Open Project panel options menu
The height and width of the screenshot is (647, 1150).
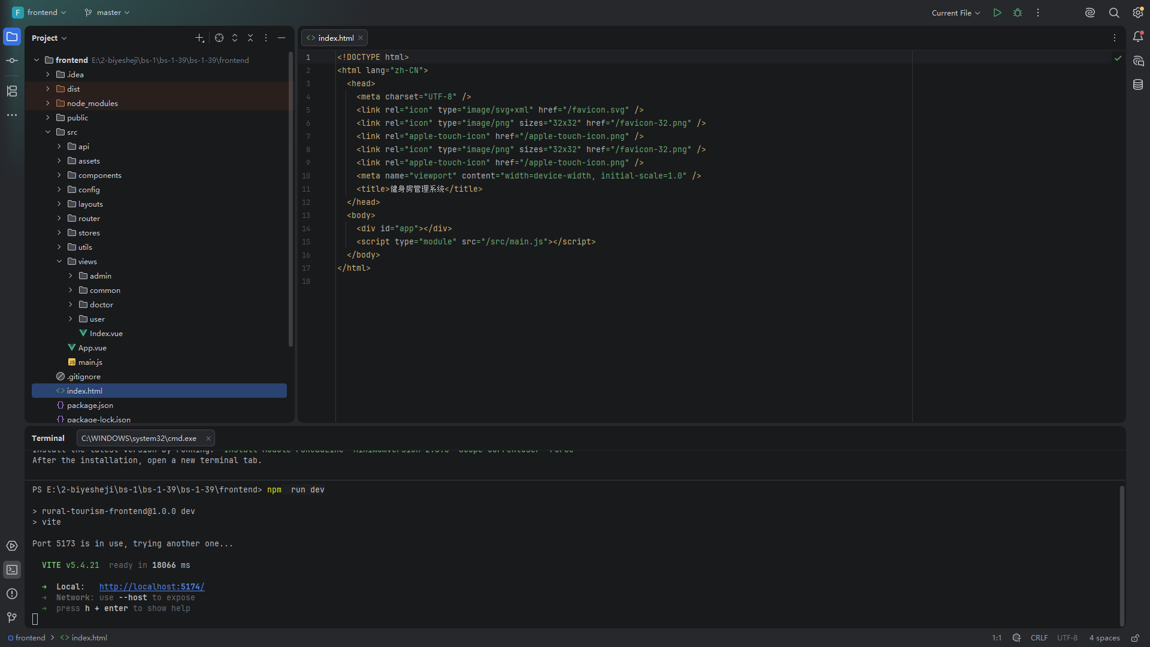266,38
